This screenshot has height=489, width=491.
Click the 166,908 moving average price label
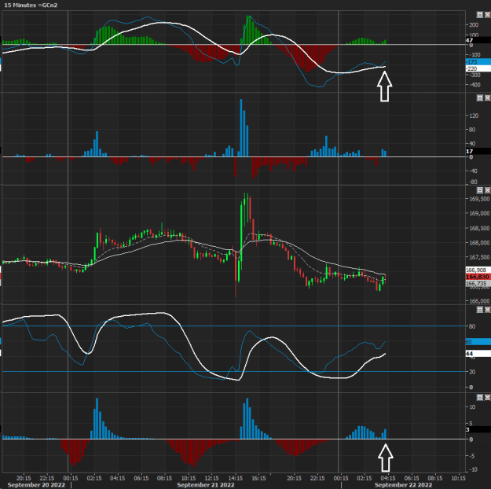click(x=478, y=270)
